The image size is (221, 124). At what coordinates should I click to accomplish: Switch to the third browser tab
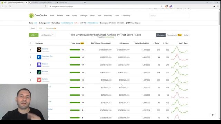(63, 3)
